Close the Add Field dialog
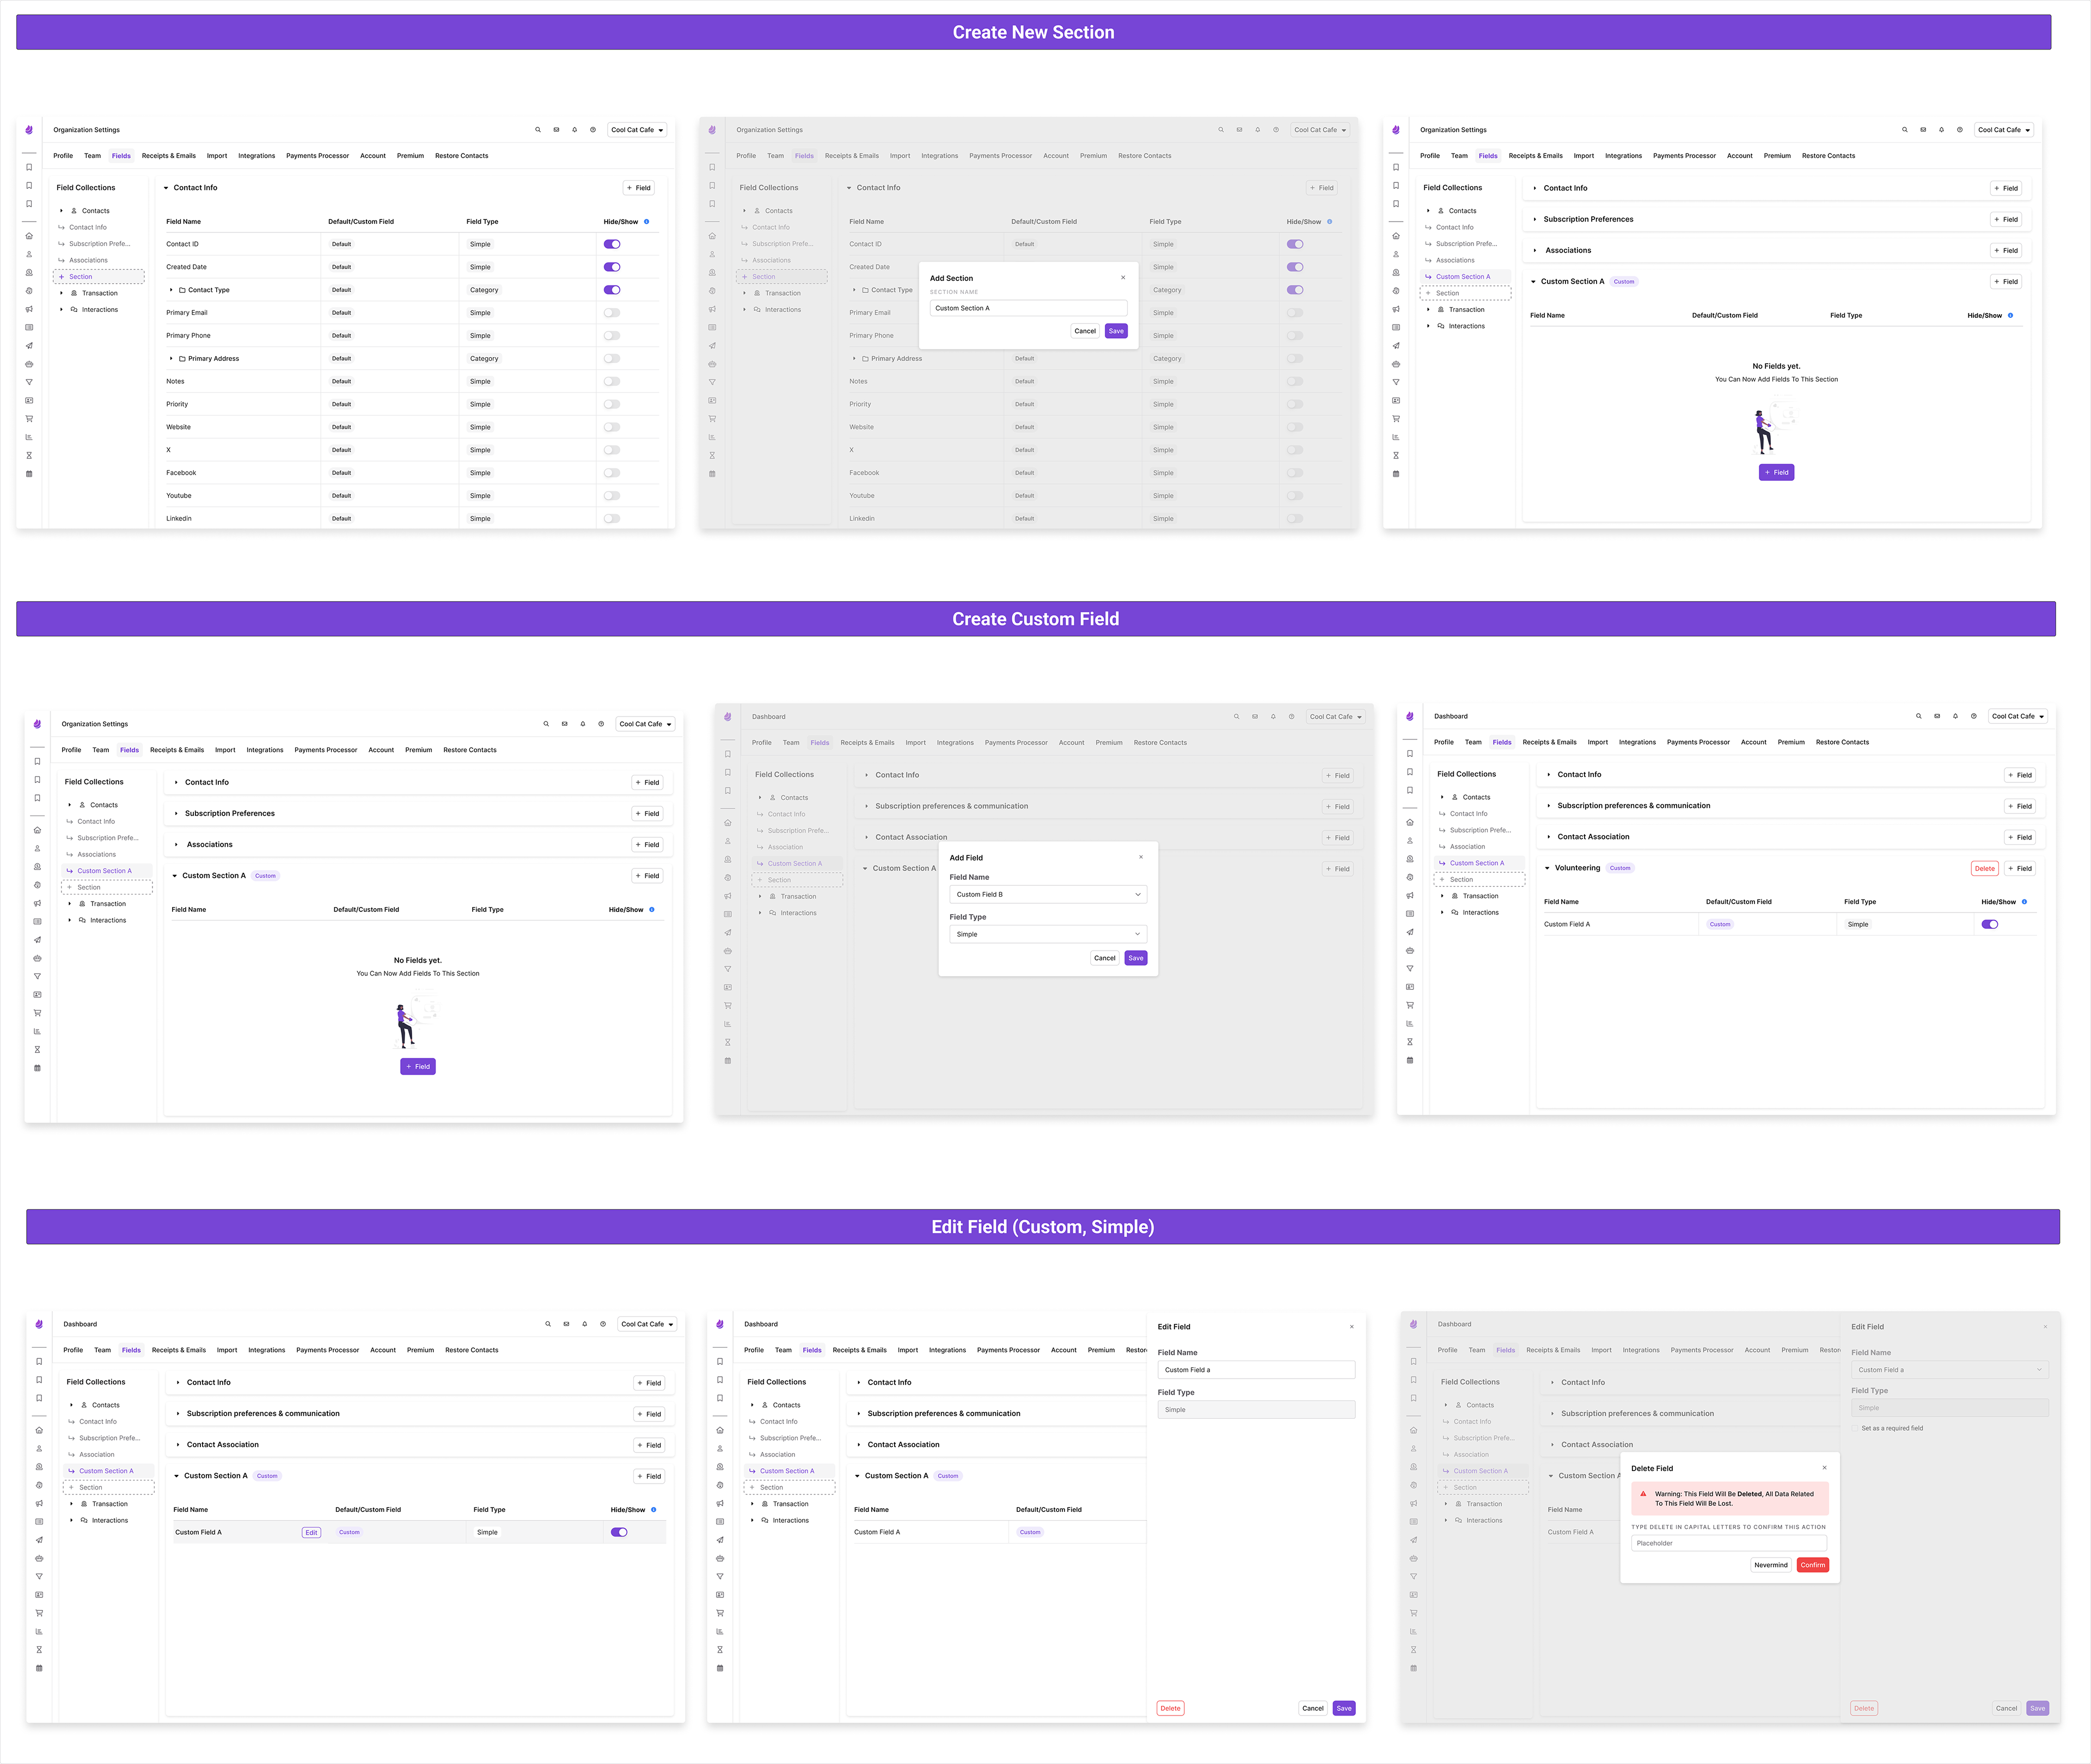 tap(1140, 857)
